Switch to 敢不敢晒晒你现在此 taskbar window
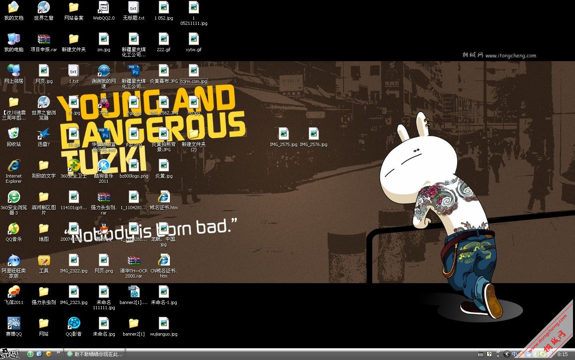Image resolution: width=575 pixels, height=360 pixels. pyautogui.click(x=95, y=354)
